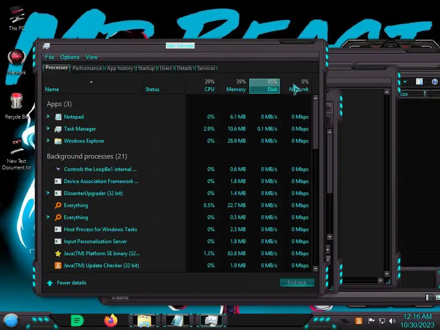Click the End task button
Screen dimensions: 440x330
[297, 283]
